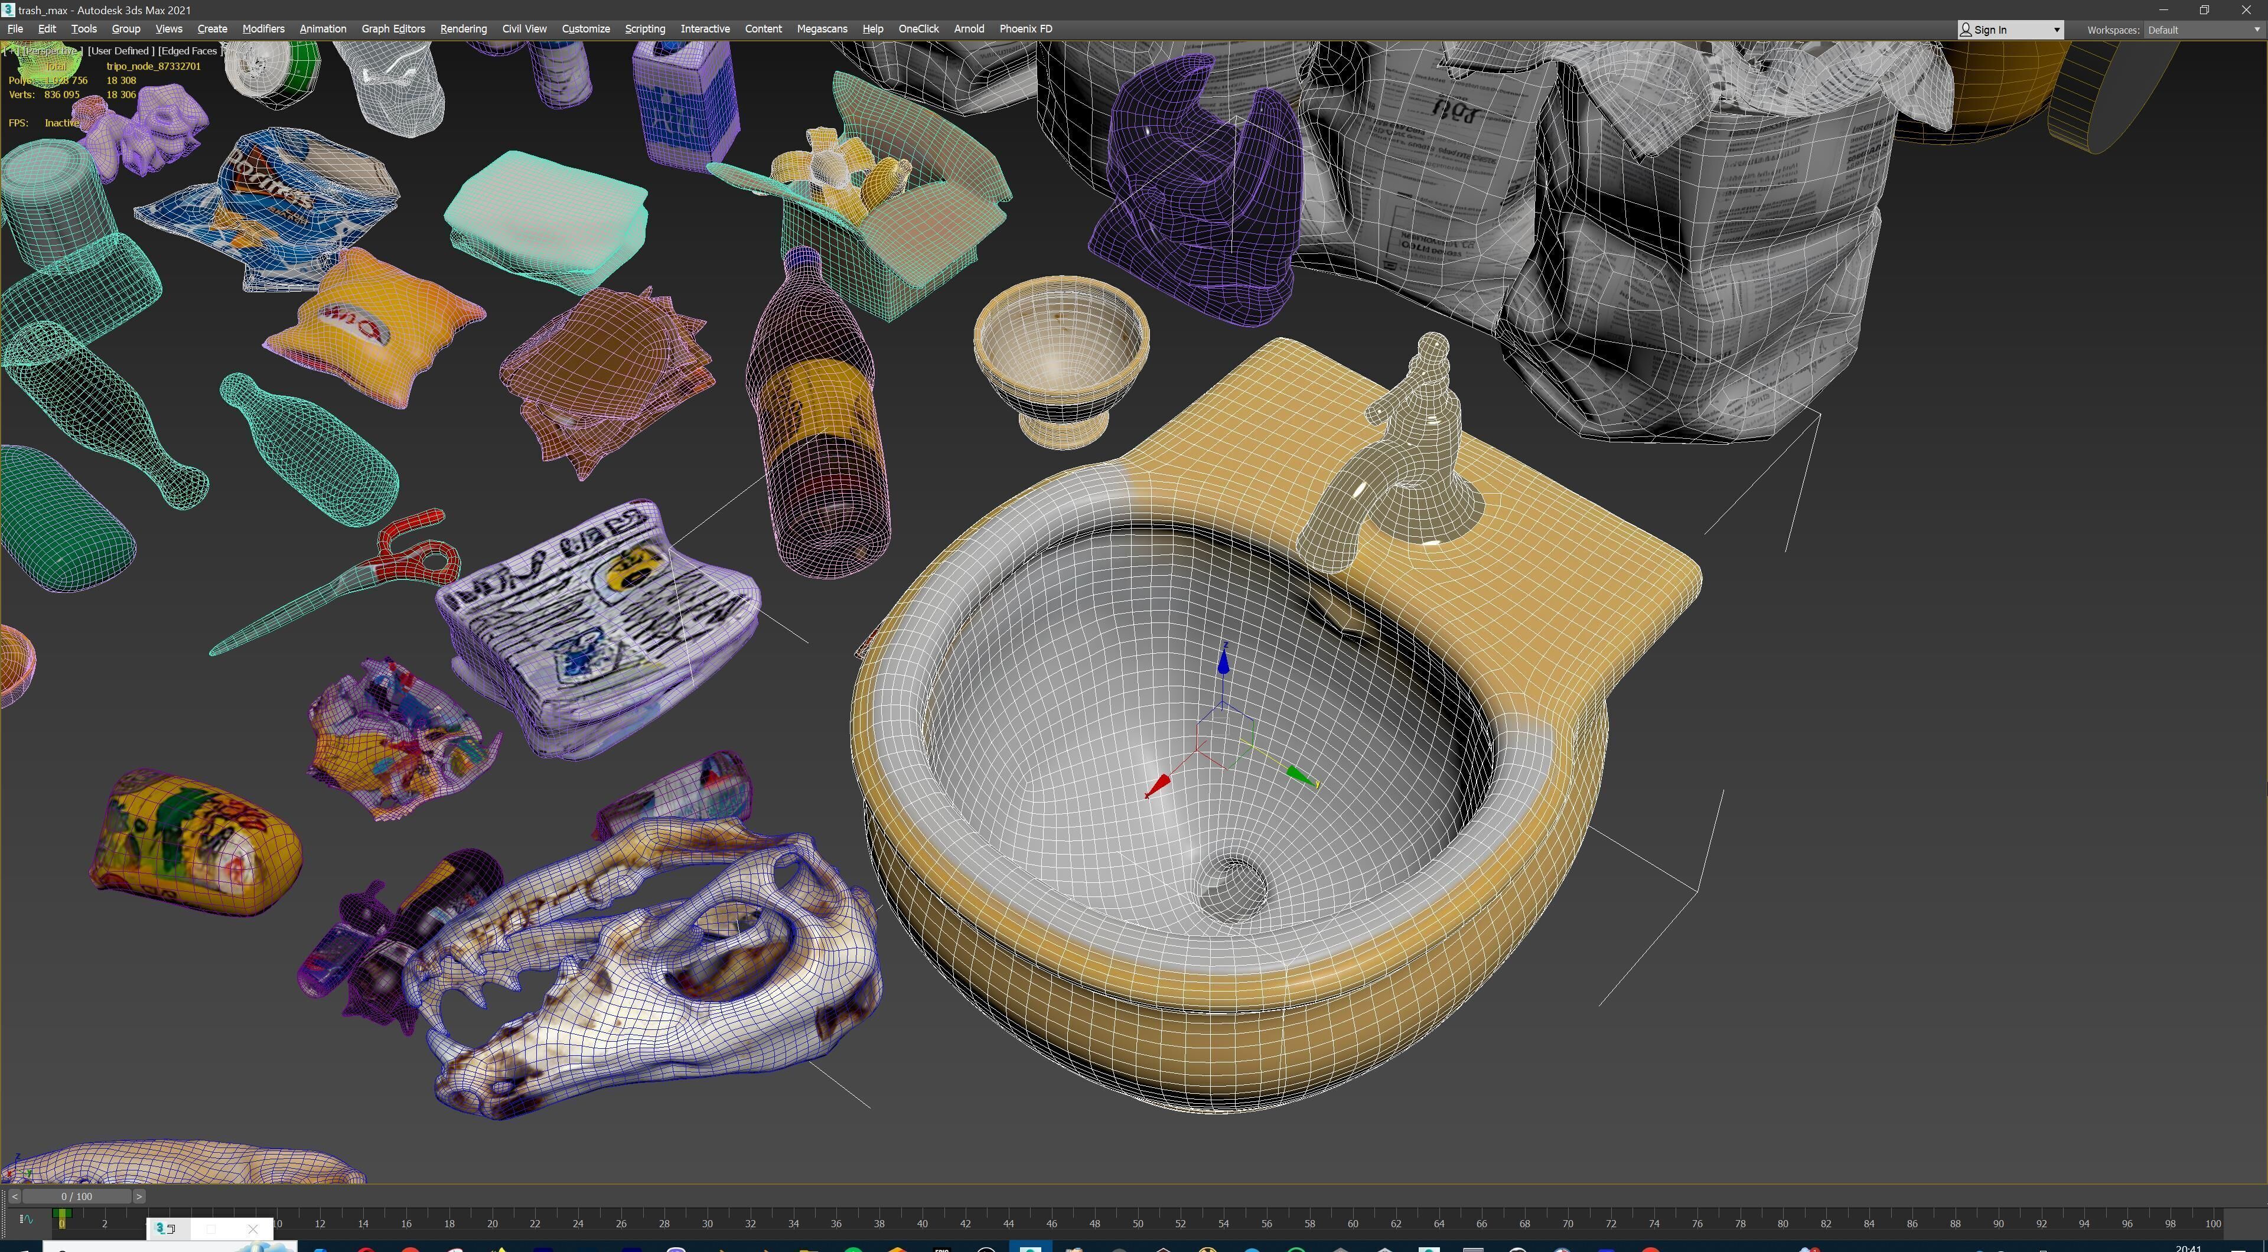Viewport: 2268px width, 1252px height.
Task: Open the Phoenix FD menu
Action: point(1026,29)
